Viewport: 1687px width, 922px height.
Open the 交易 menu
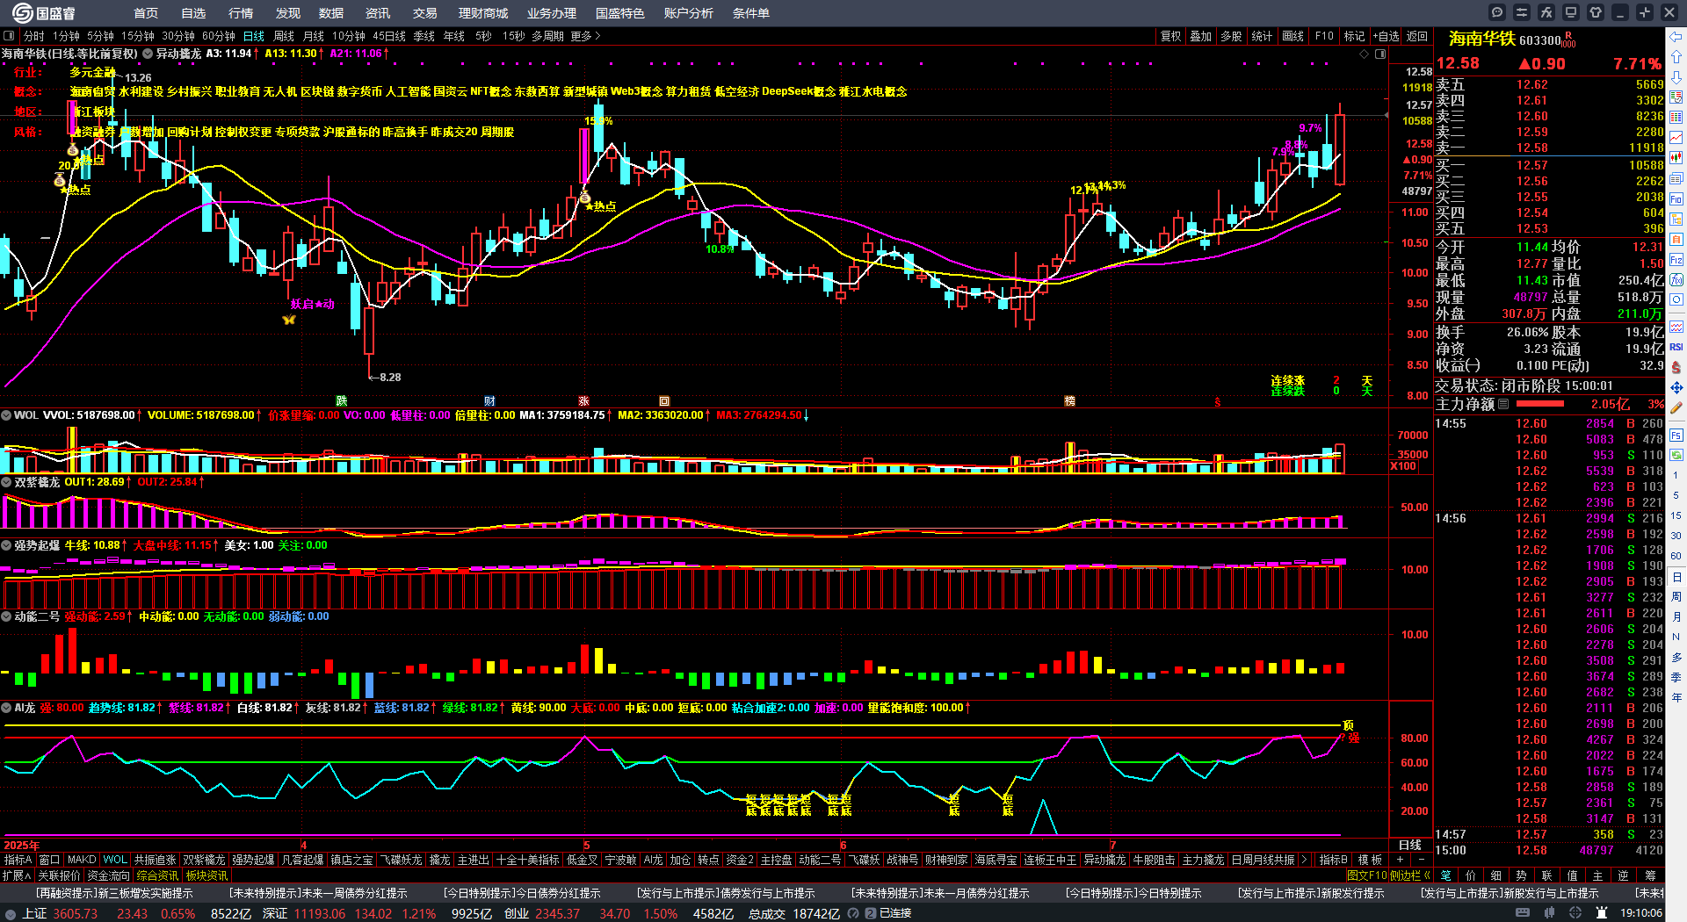click(425, 13)
